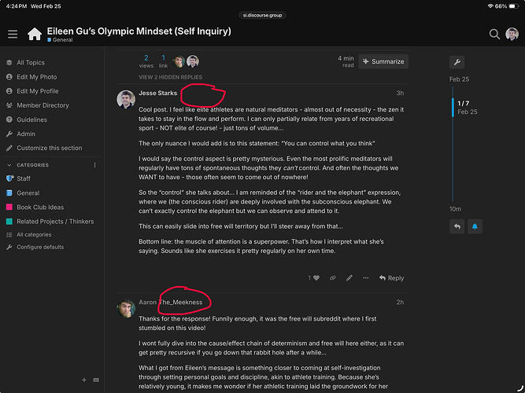
Task: Open Jesse Starks' avatar on the post
Action: [126, 99]
